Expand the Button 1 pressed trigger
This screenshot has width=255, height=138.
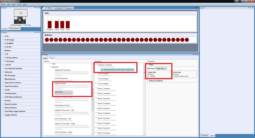96,88
